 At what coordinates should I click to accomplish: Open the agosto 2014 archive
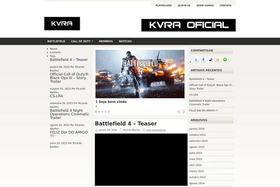click(197, 183)
